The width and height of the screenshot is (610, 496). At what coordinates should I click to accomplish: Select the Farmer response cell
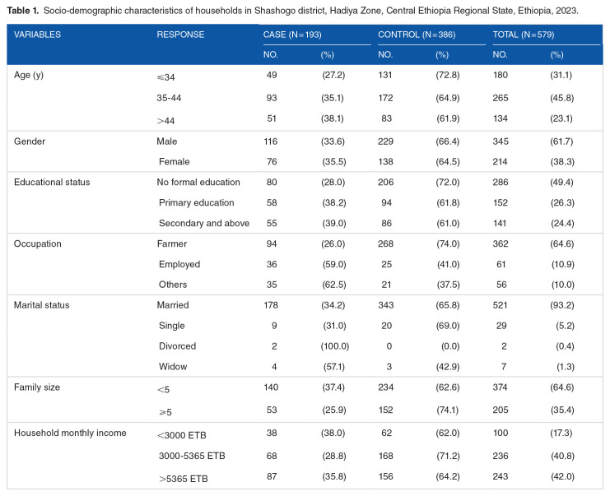173,244
